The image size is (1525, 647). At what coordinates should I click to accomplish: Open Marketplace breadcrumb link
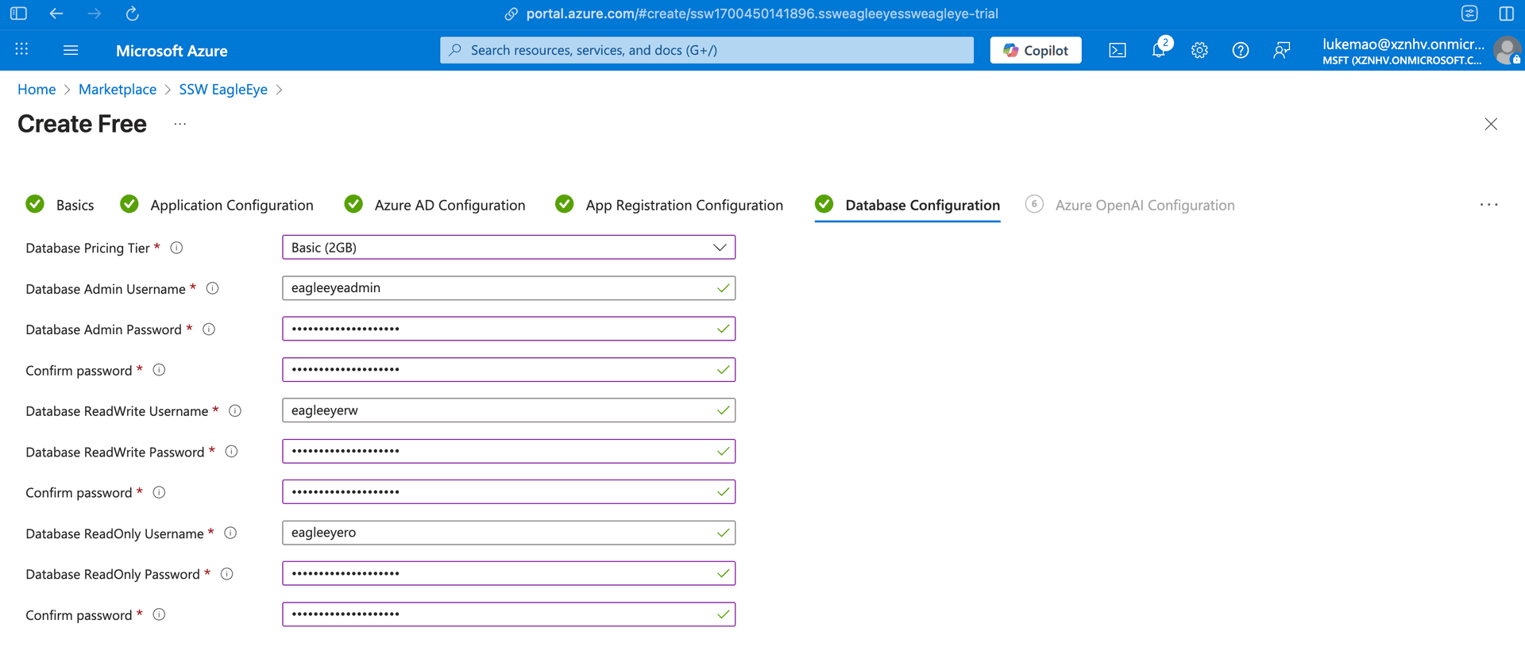(x=118, y=89)
